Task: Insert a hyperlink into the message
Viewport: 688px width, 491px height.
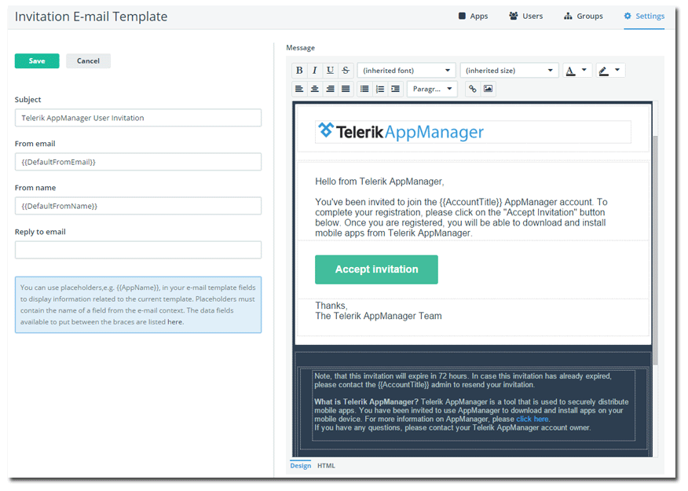Action: (472, 88)
